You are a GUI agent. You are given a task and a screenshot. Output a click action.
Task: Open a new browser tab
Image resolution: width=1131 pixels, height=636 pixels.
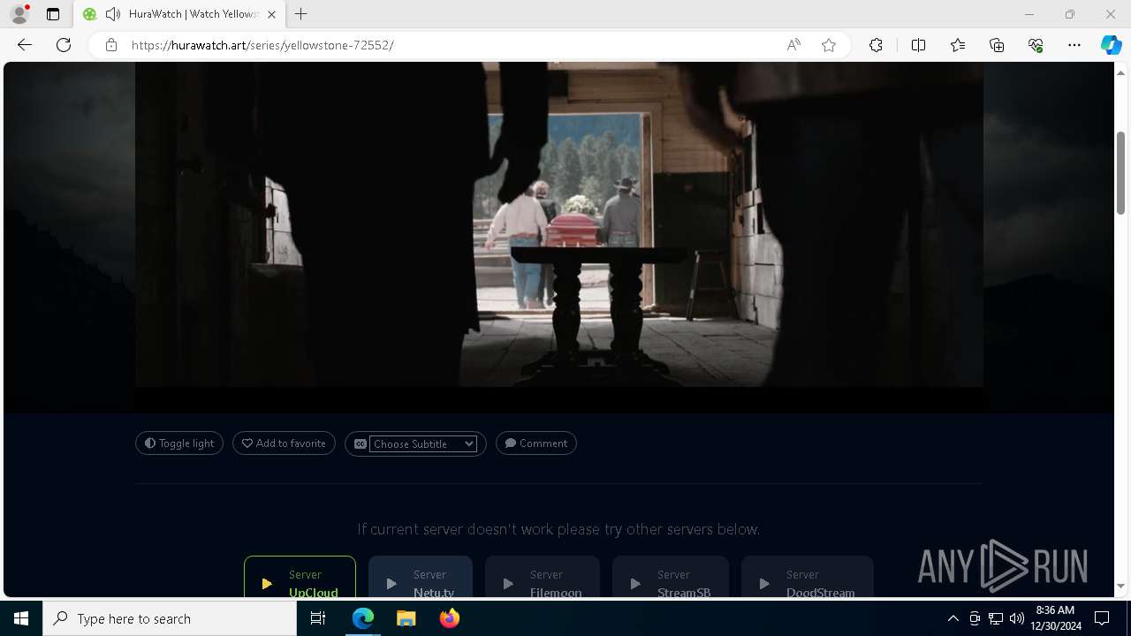pos(301,14)
